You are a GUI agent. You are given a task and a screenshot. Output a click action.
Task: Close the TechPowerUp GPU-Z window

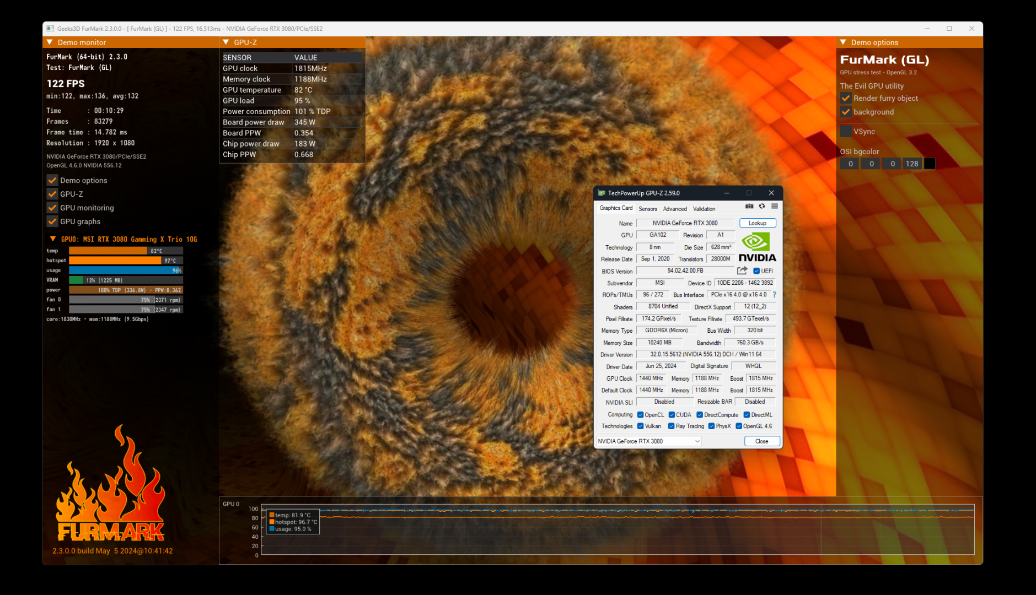771,193
